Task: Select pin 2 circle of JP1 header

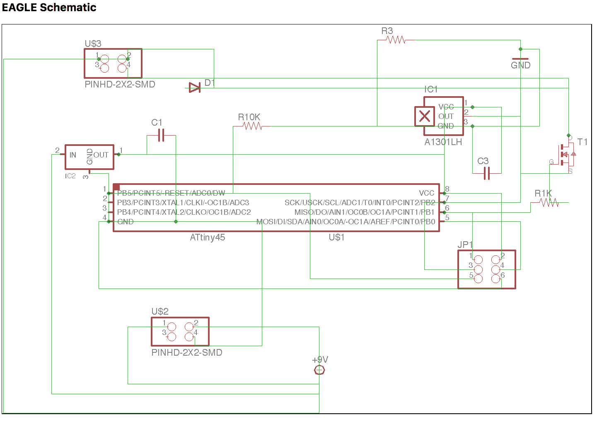Action: tap(495, 260)
